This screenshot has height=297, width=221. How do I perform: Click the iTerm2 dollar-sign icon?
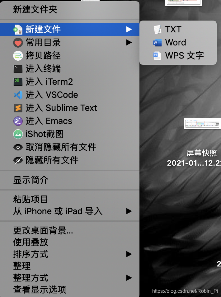[x=18, y=82]
